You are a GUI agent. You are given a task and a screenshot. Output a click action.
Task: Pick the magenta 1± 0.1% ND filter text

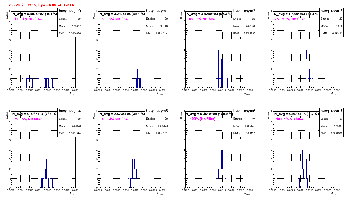coord(28,19)
